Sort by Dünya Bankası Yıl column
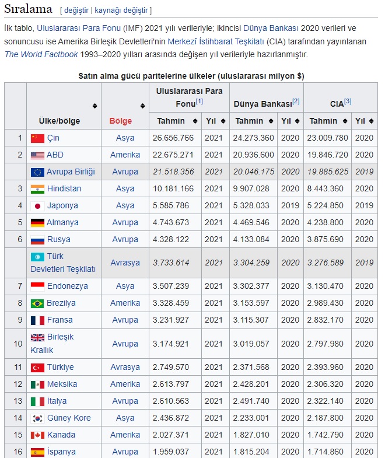 [296, 121]
